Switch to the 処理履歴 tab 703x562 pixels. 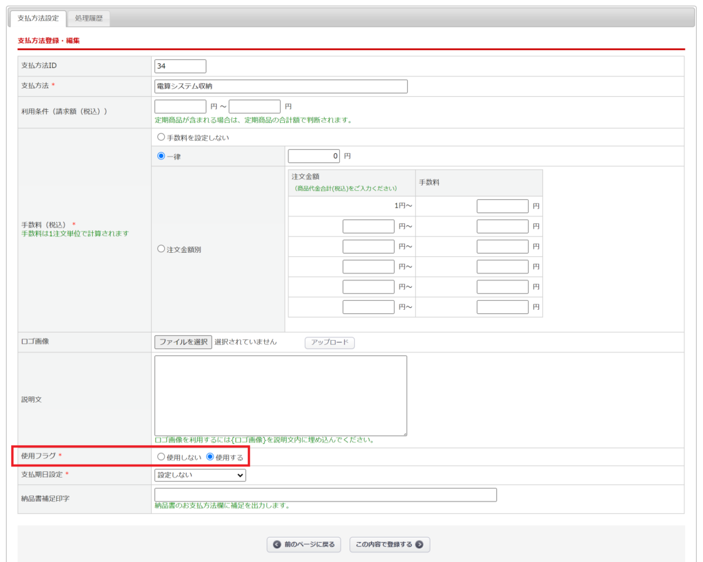[x=89, y=18]
